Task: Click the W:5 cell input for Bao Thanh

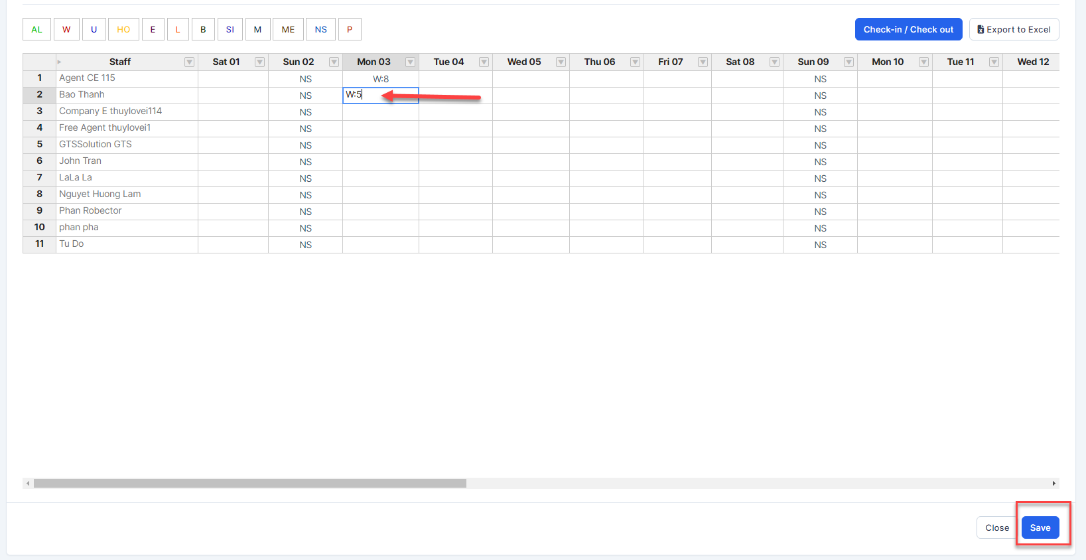Action: point(380,95)
